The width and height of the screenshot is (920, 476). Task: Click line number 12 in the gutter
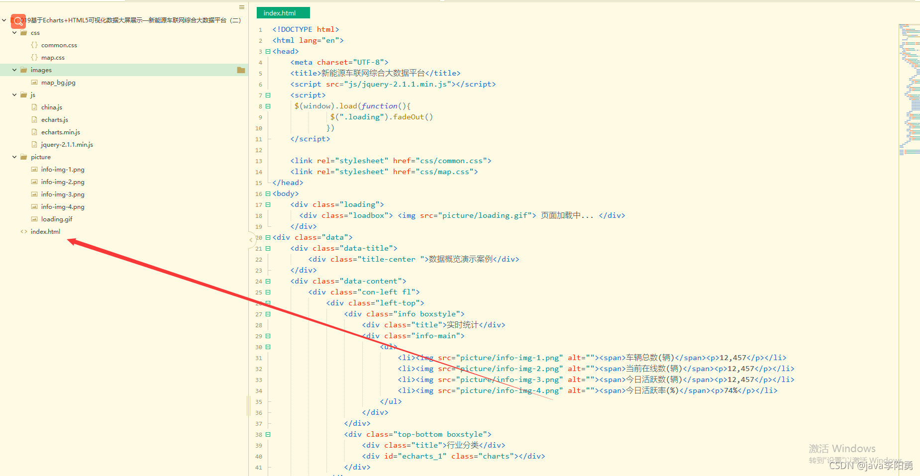click(259, 150)
